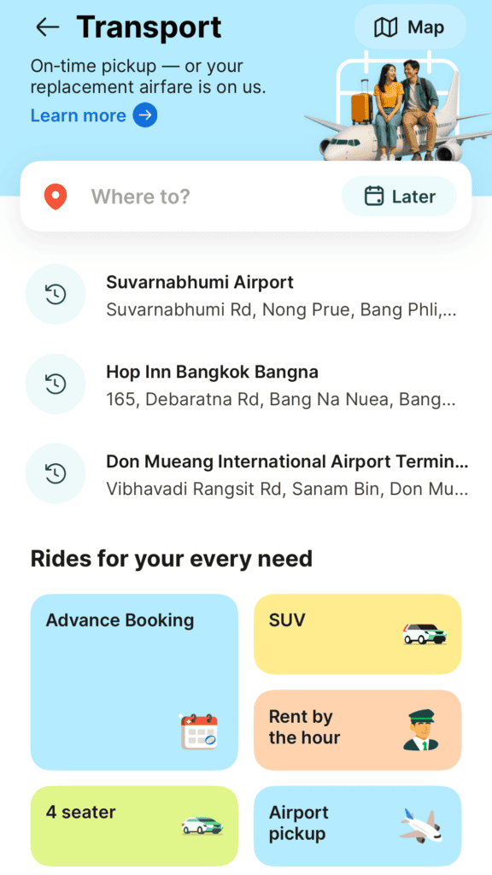Open the Map view
This screenshot has width=492, height=875.
(x=410, y=26)
